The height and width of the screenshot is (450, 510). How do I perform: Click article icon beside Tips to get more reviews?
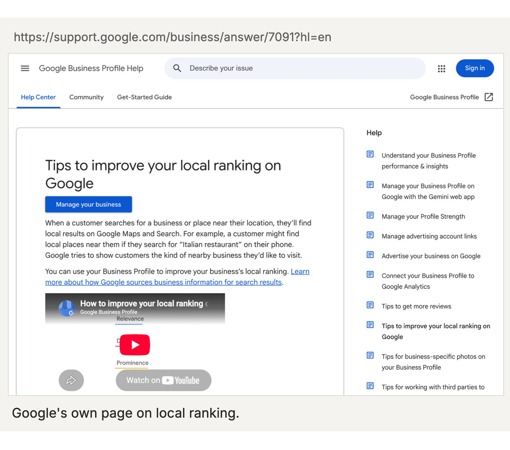point(370,305)
